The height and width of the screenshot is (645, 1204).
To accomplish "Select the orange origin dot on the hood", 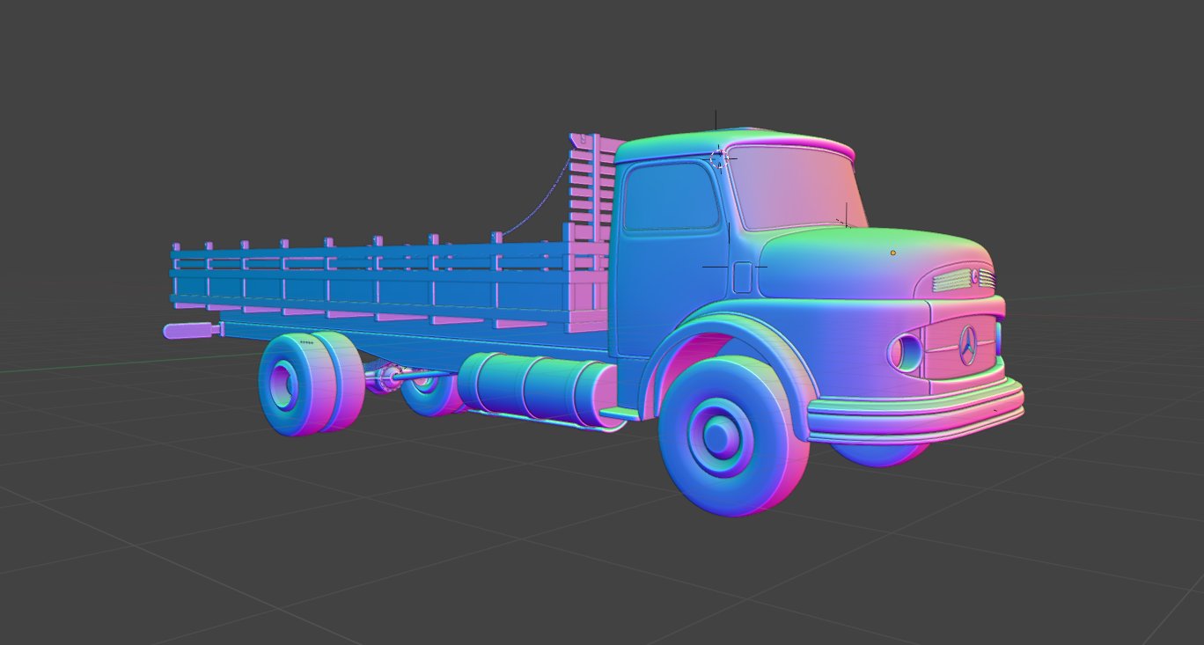I will [x=892, y=253].
